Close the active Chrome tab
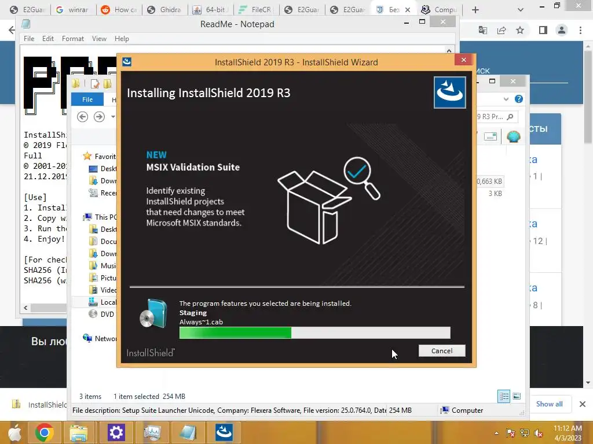 pos(407,10)
